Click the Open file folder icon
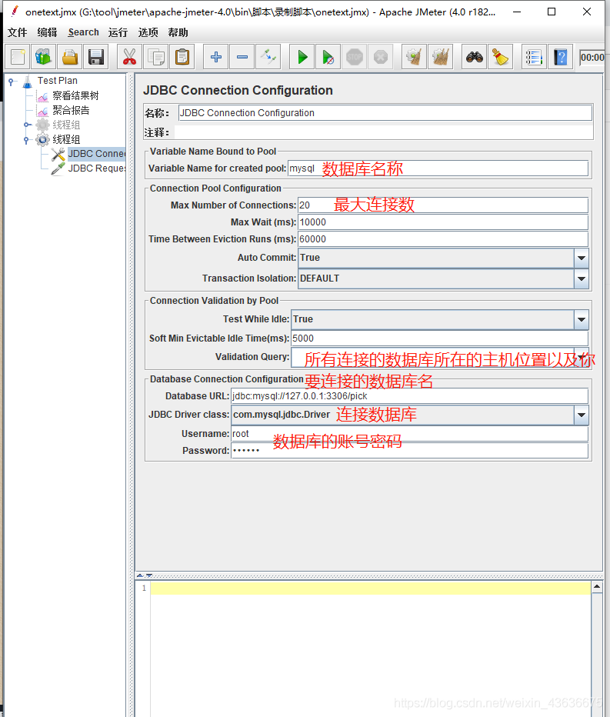The image size is (610, 717). pos(69,57)
